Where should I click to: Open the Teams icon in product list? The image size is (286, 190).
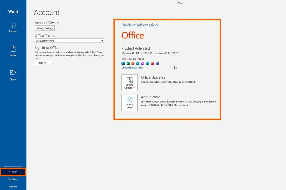coord(157,64)
